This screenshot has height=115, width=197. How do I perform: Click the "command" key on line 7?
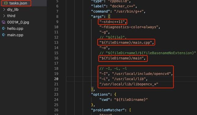click(100, 11)
